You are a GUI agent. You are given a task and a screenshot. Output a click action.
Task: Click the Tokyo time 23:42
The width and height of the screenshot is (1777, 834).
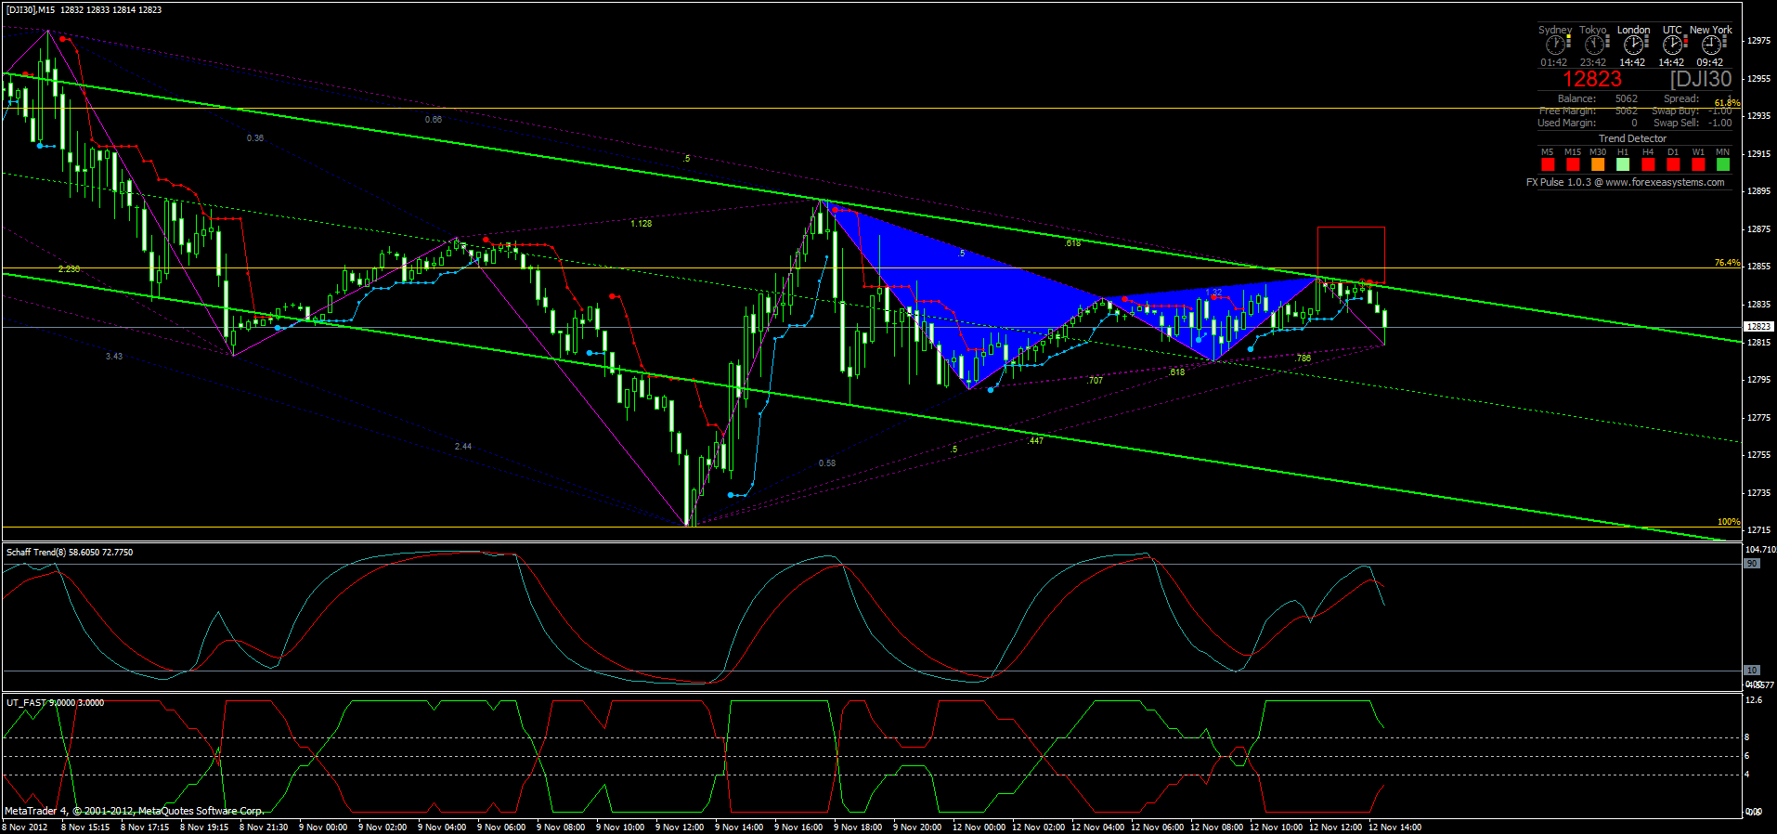tap(1593, 63)
